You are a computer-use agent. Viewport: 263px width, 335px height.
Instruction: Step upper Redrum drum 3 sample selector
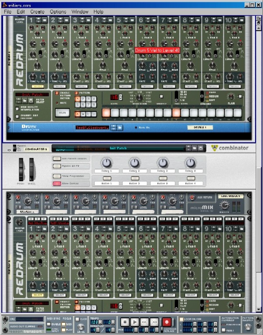point(82,20)
